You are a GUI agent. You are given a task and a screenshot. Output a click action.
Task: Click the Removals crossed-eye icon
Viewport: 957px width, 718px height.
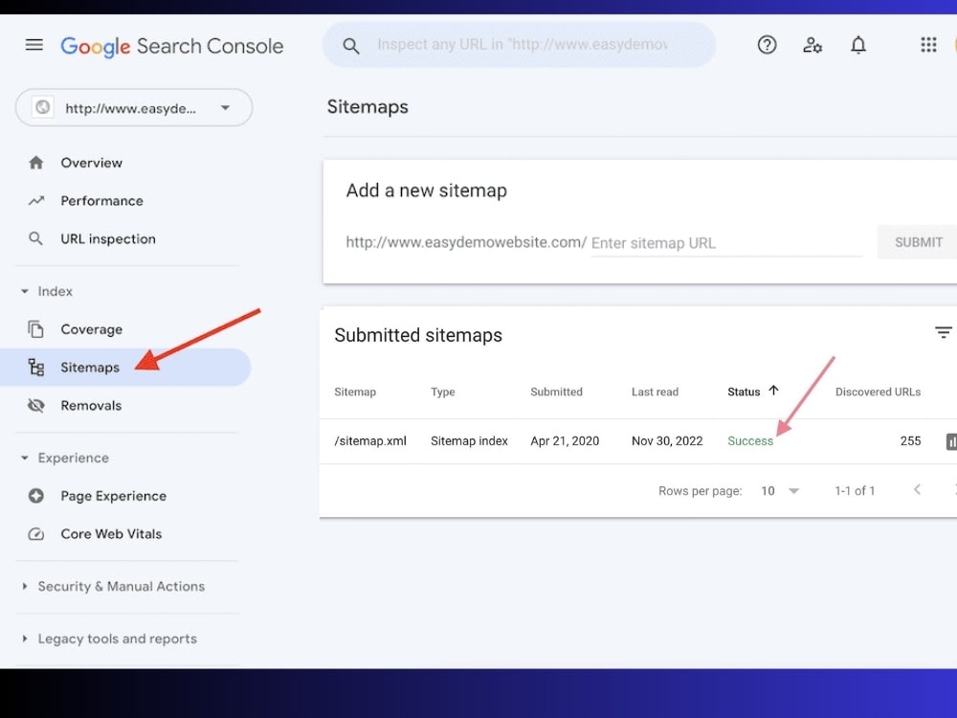(x=36, y=405)
